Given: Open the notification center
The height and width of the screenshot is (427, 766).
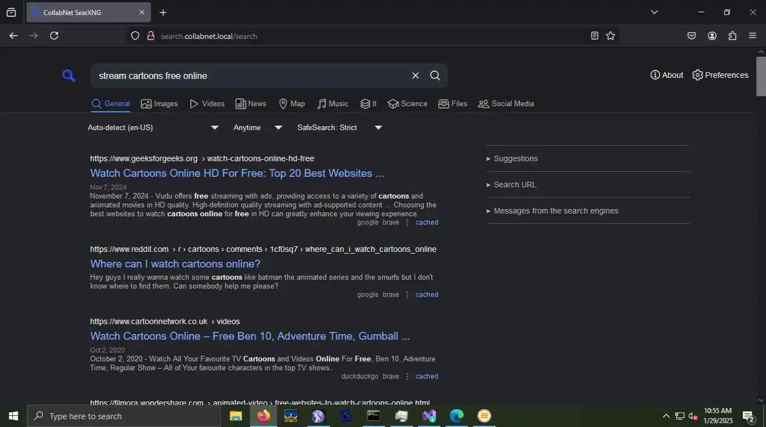Looking at the screenshot, I should point(749,416).
